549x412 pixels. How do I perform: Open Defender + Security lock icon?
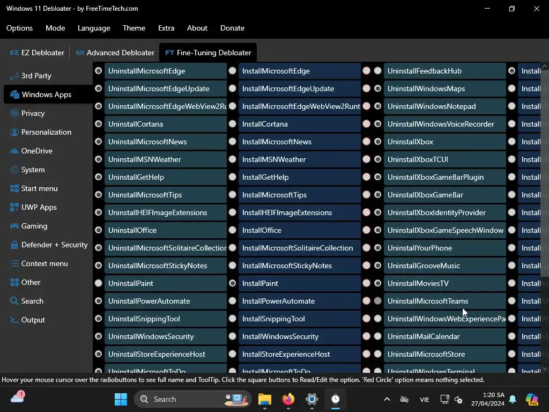click(x=14, y=245)
